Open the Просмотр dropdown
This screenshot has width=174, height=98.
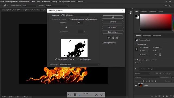tap(79, 65)
